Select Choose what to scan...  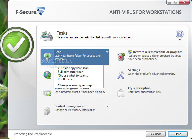pyautogui.click(x=73, y=76)
